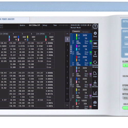Click the magenta U2 color marker
The width and height of the screenshot is (128, 128).
[x=77, y=46]
